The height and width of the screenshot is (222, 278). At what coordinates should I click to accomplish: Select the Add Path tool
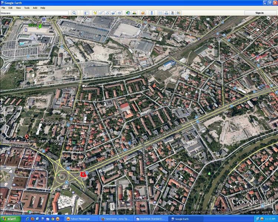point(107,13)
